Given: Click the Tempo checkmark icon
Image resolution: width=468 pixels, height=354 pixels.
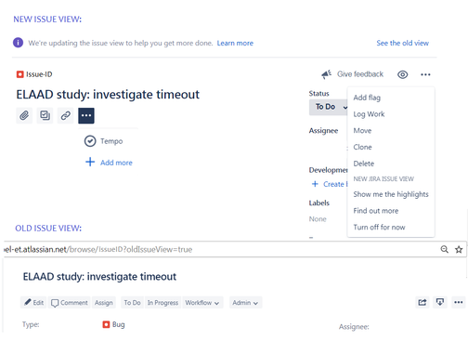Looking at the screenshot, I should click(90, 141).
